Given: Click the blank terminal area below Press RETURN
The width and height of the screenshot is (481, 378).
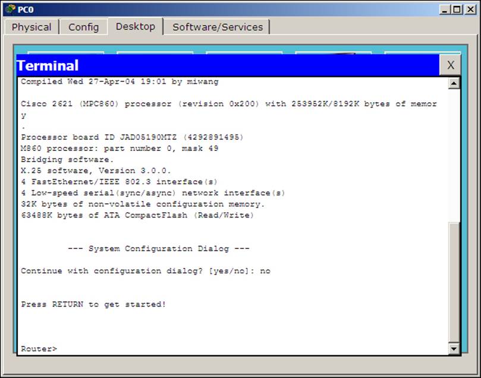Looking at the screenshot, I should [x=233, y=326].
